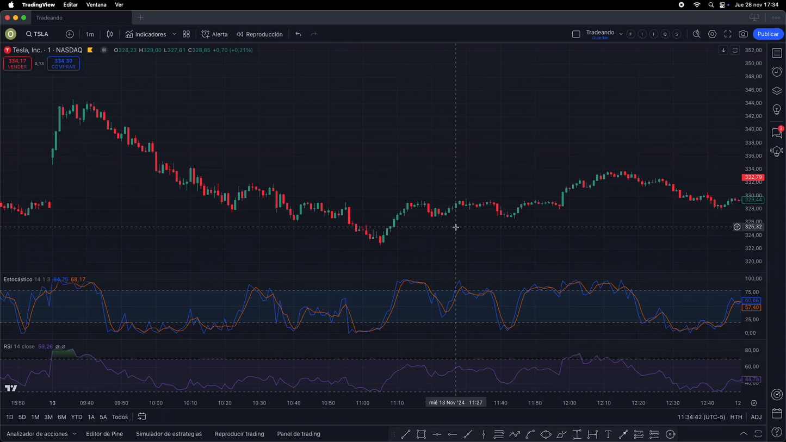786x442 pixels.
Task: Toggle the layout checkbox beside Tradeando
Action: coord(576,34)
